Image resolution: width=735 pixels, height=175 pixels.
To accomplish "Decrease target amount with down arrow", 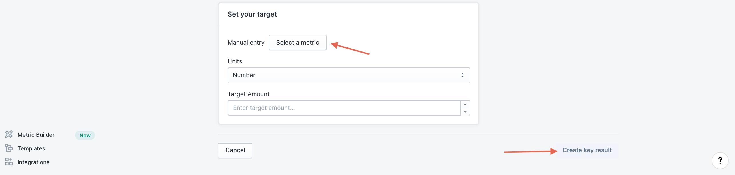I will tap(465, 112).
